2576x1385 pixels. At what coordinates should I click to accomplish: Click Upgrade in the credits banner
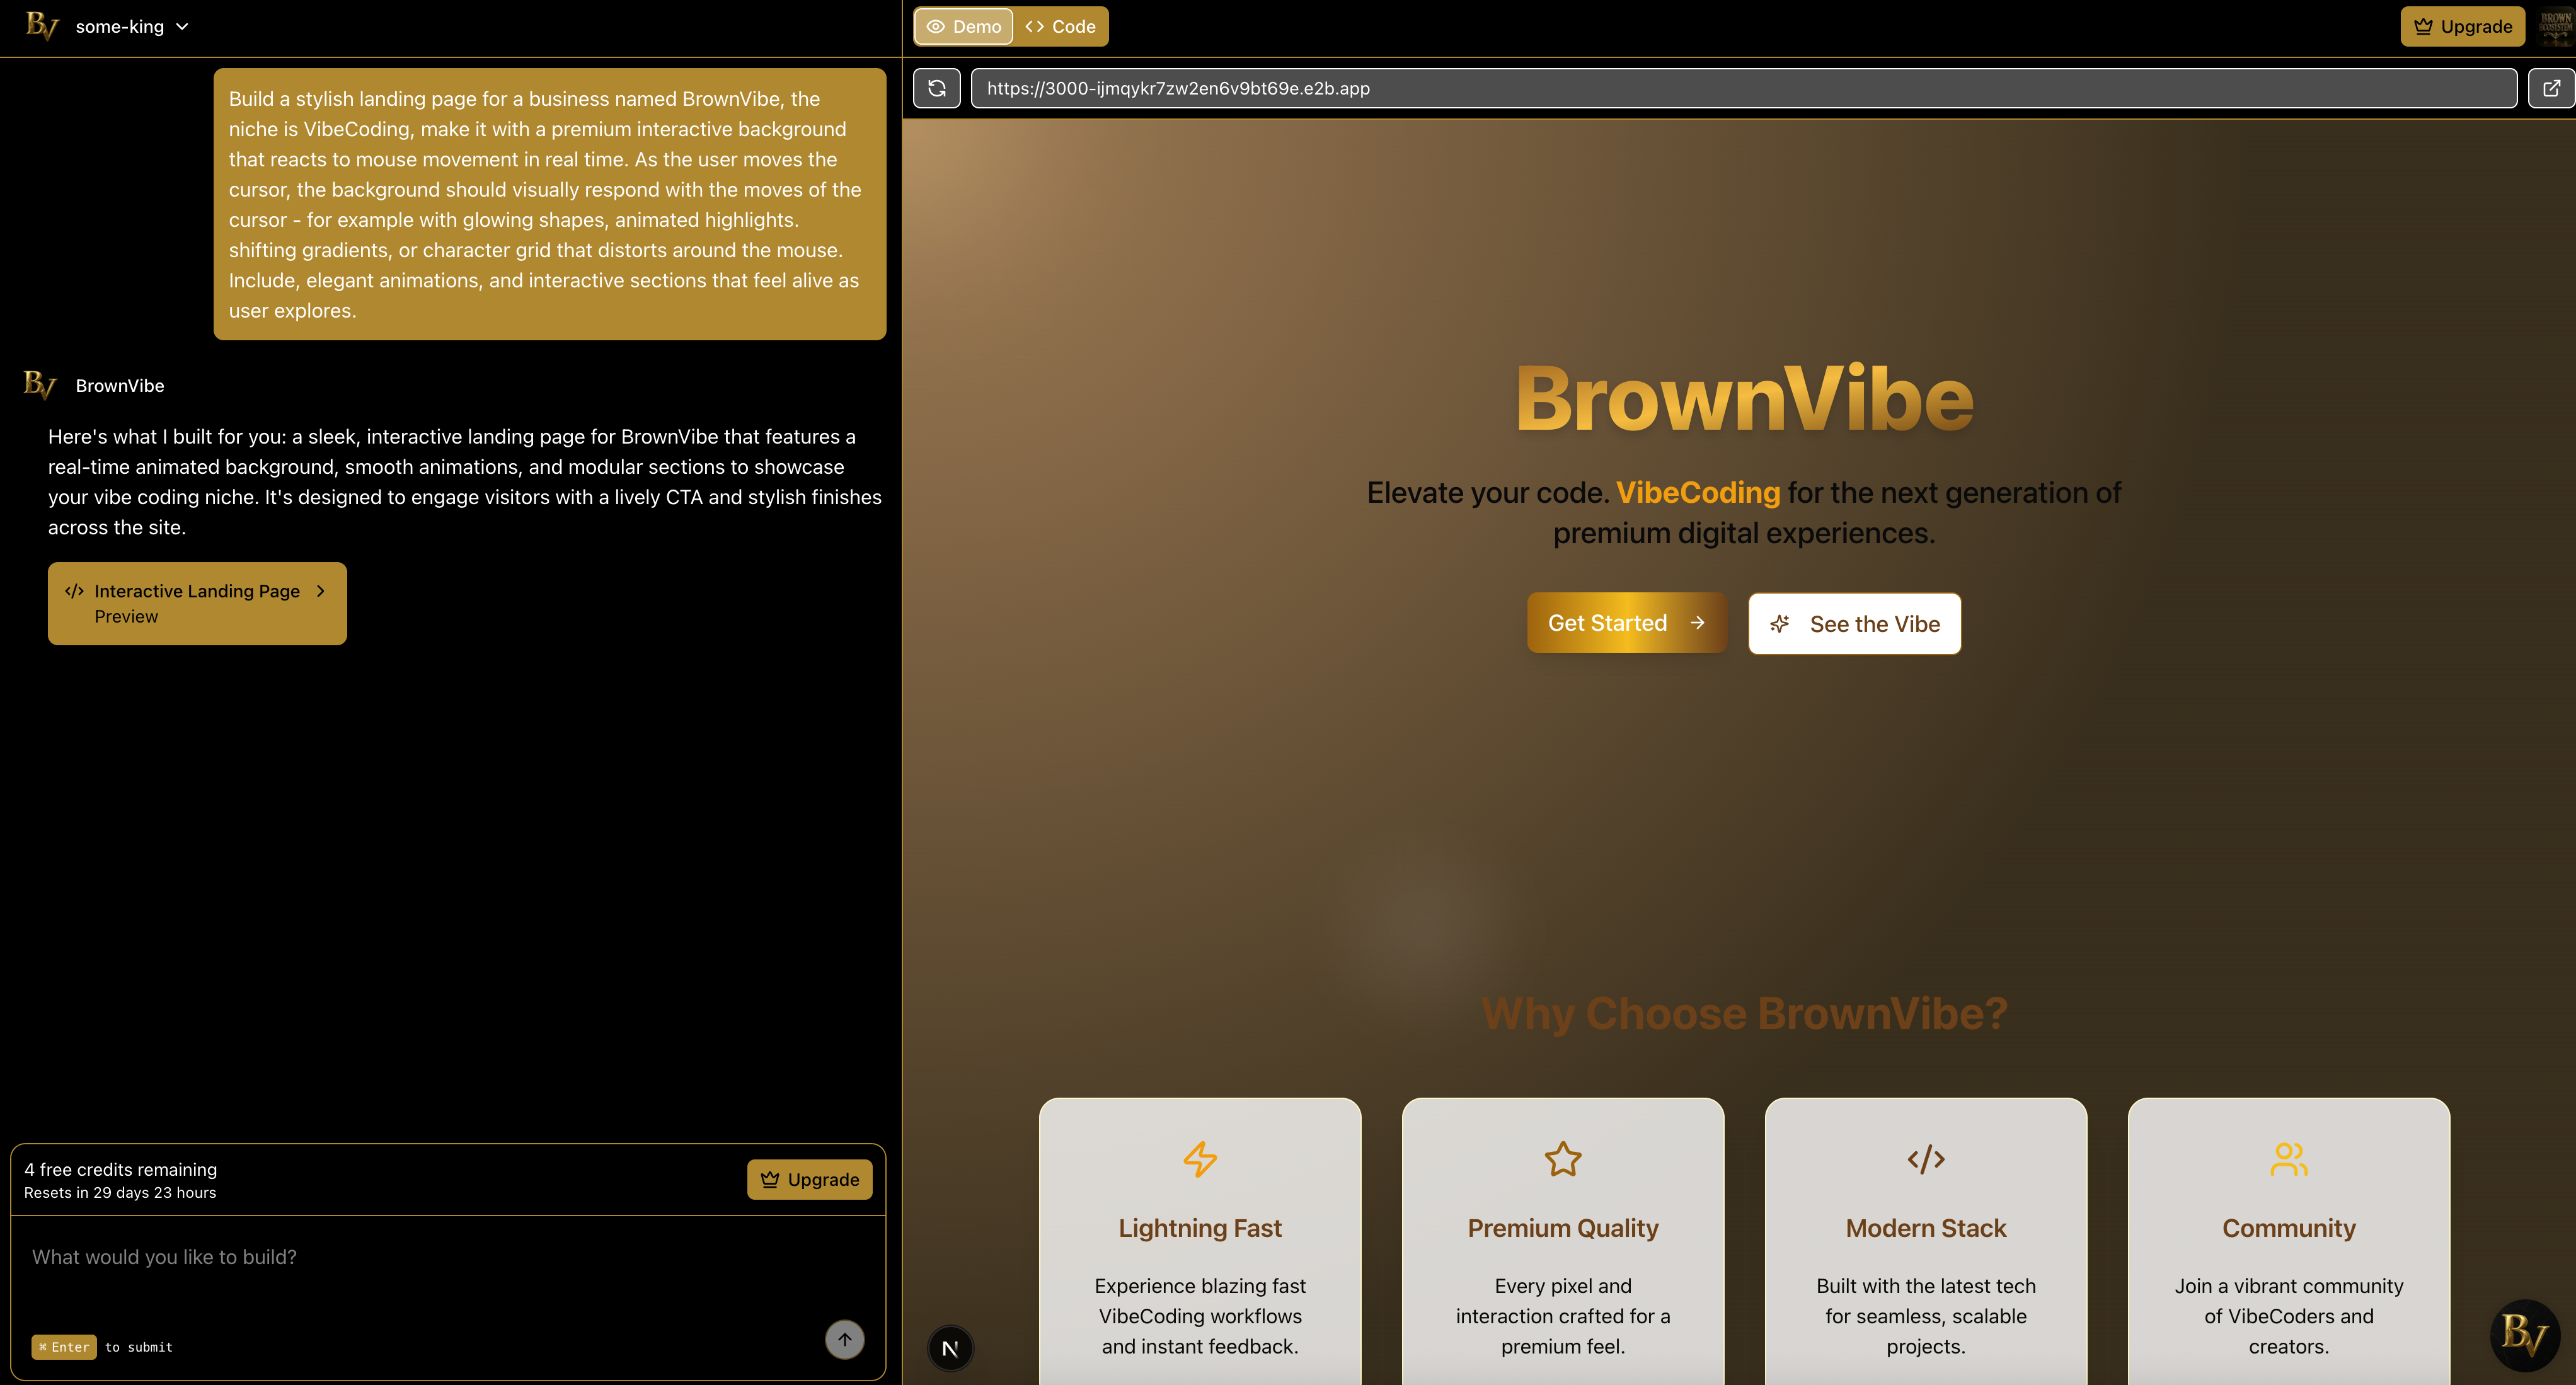pos(809,1179)
